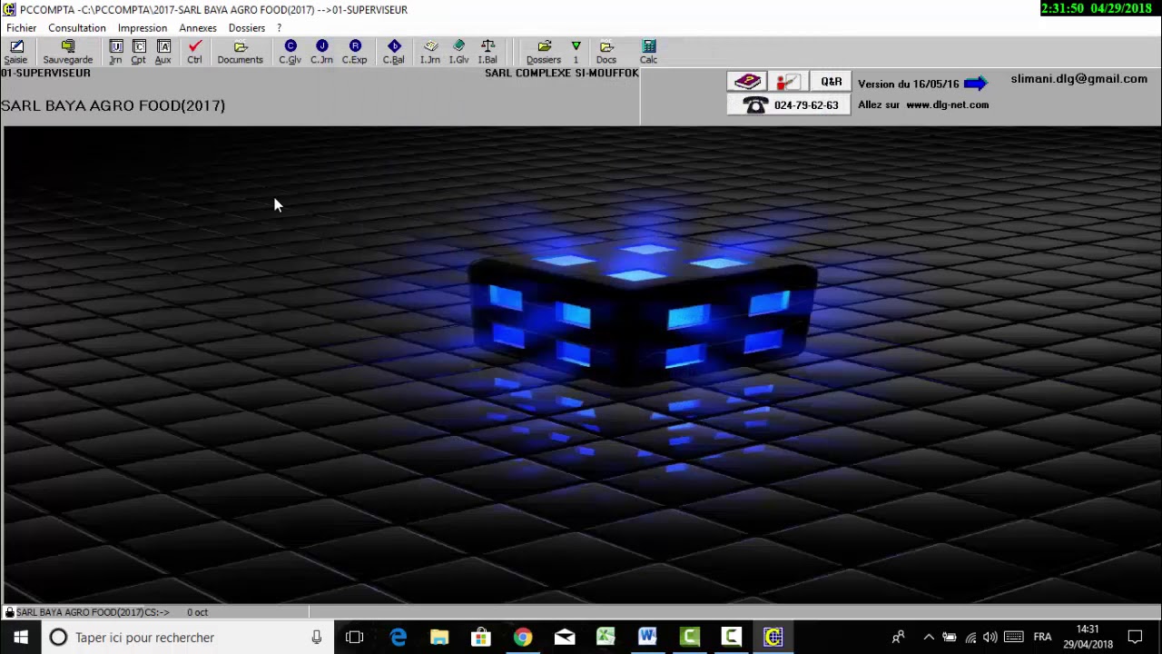The height and width of the screenshot is (654, 1162).
Task: Open the C.Exp toolbar icon
Action: (354, 53)
